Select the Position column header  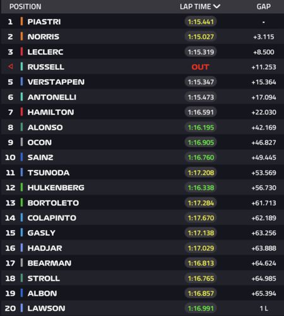[x=25, y=7]
